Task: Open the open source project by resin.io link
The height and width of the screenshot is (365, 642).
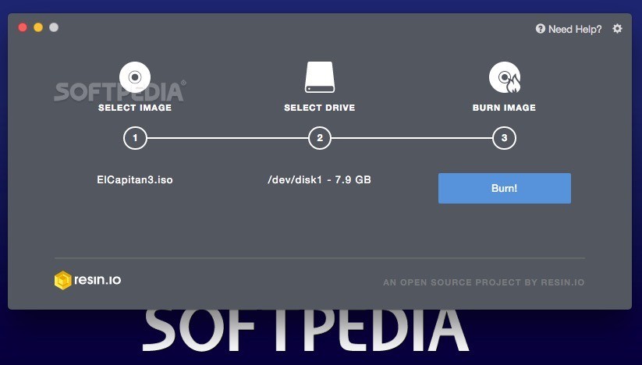Action: pos(483,282)
